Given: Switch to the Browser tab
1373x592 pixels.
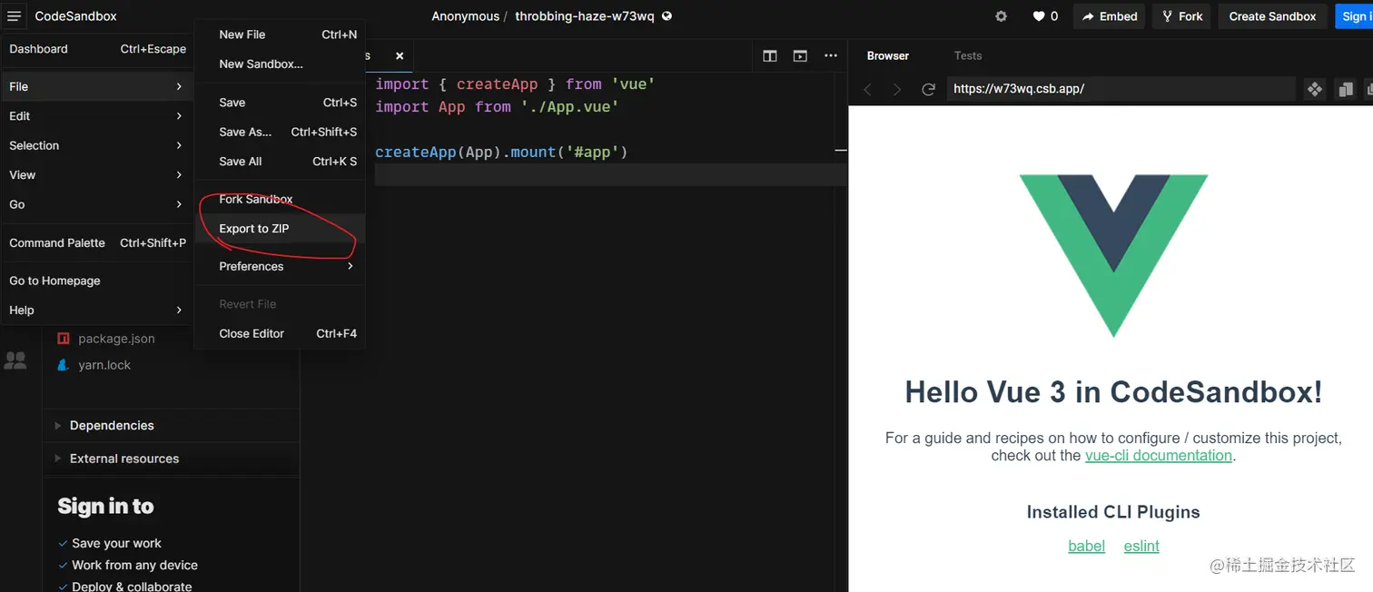Looking at the screenshot, I should [887, 55].
